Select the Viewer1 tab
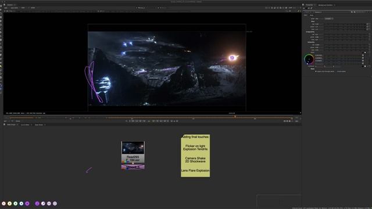The image size is (372, 209). click(x=10, y=5)
